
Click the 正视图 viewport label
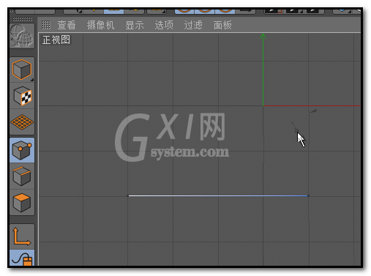click(56, 40)
